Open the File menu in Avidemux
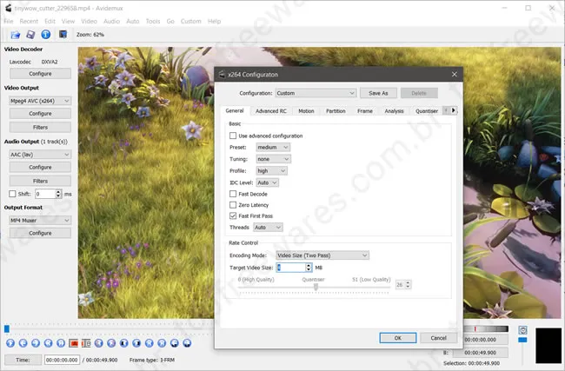The width and height of the screenshot is (565, 371). coord(9,21)
